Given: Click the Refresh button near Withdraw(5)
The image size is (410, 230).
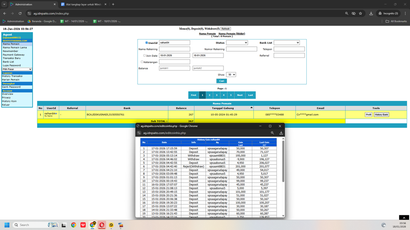Looking at the screenshot, I should 225,29.
